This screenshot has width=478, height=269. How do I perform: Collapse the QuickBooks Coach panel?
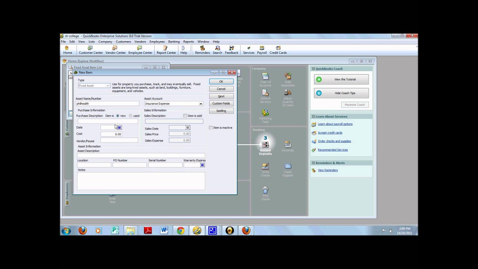coord(313,69)
